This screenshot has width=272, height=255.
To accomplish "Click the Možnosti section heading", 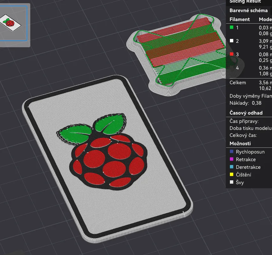I will coord(240,144).
